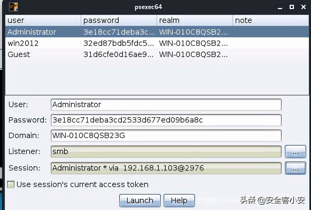Image resolution: width=311 pixels, height=210 pixels.
Task: Select the Guest credential row
Action: click(43, 54)
